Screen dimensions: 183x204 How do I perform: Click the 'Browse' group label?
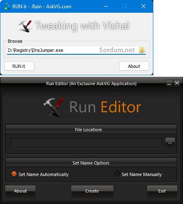coord(15,41)
